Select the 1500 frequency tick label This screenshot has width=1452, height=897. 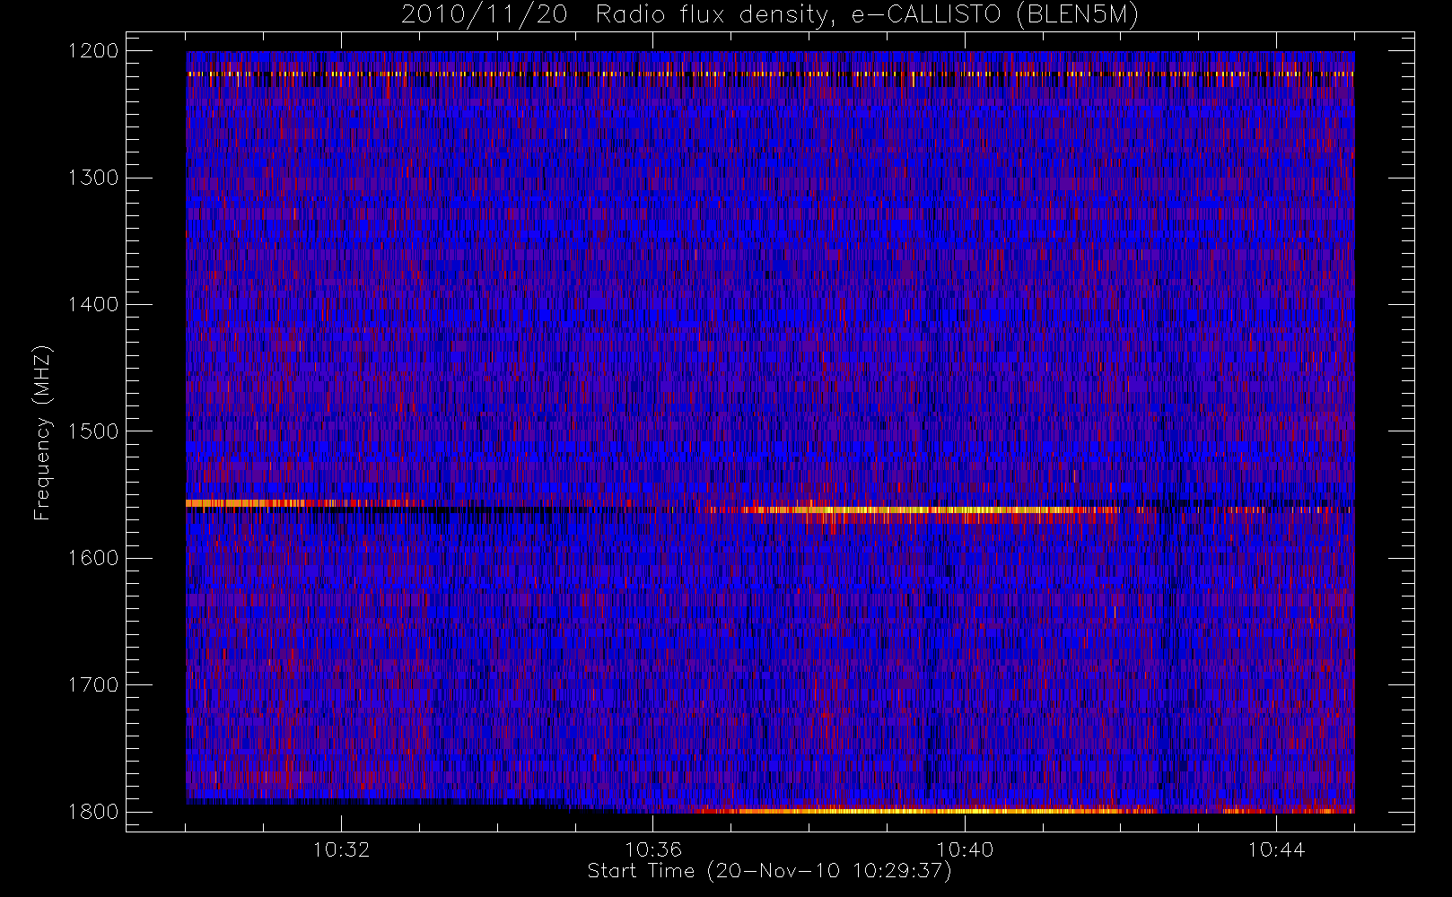pyautogui.click(x=93, y=431)
